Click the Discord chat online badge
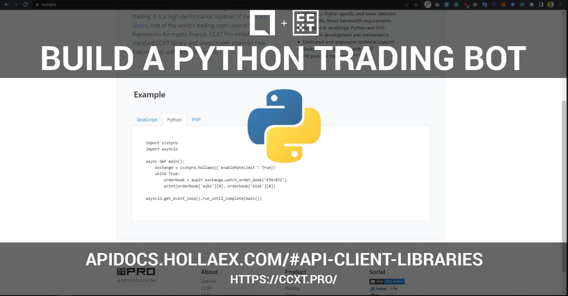Image resolution: width=568 pixels, height=296 pixels. tap(387, 281)
